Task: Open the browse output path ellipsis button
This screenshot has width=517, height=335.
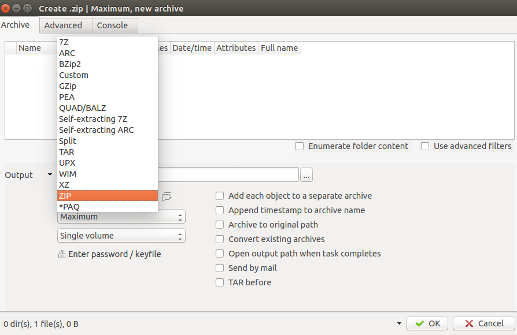Action: click(x=306, y=175)
